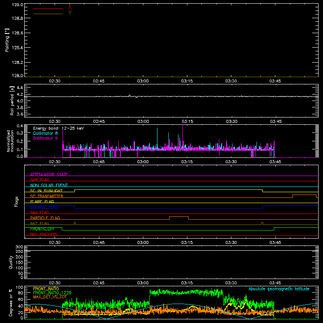Viewport: 323px width, 323px height.
Task: Select the A4Z_FLAG label
Action: click(40, 223)
